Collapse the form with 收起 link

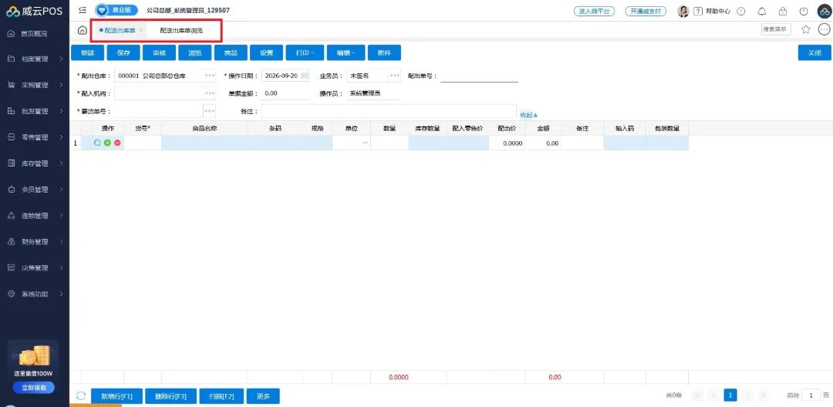click(528, 115)
